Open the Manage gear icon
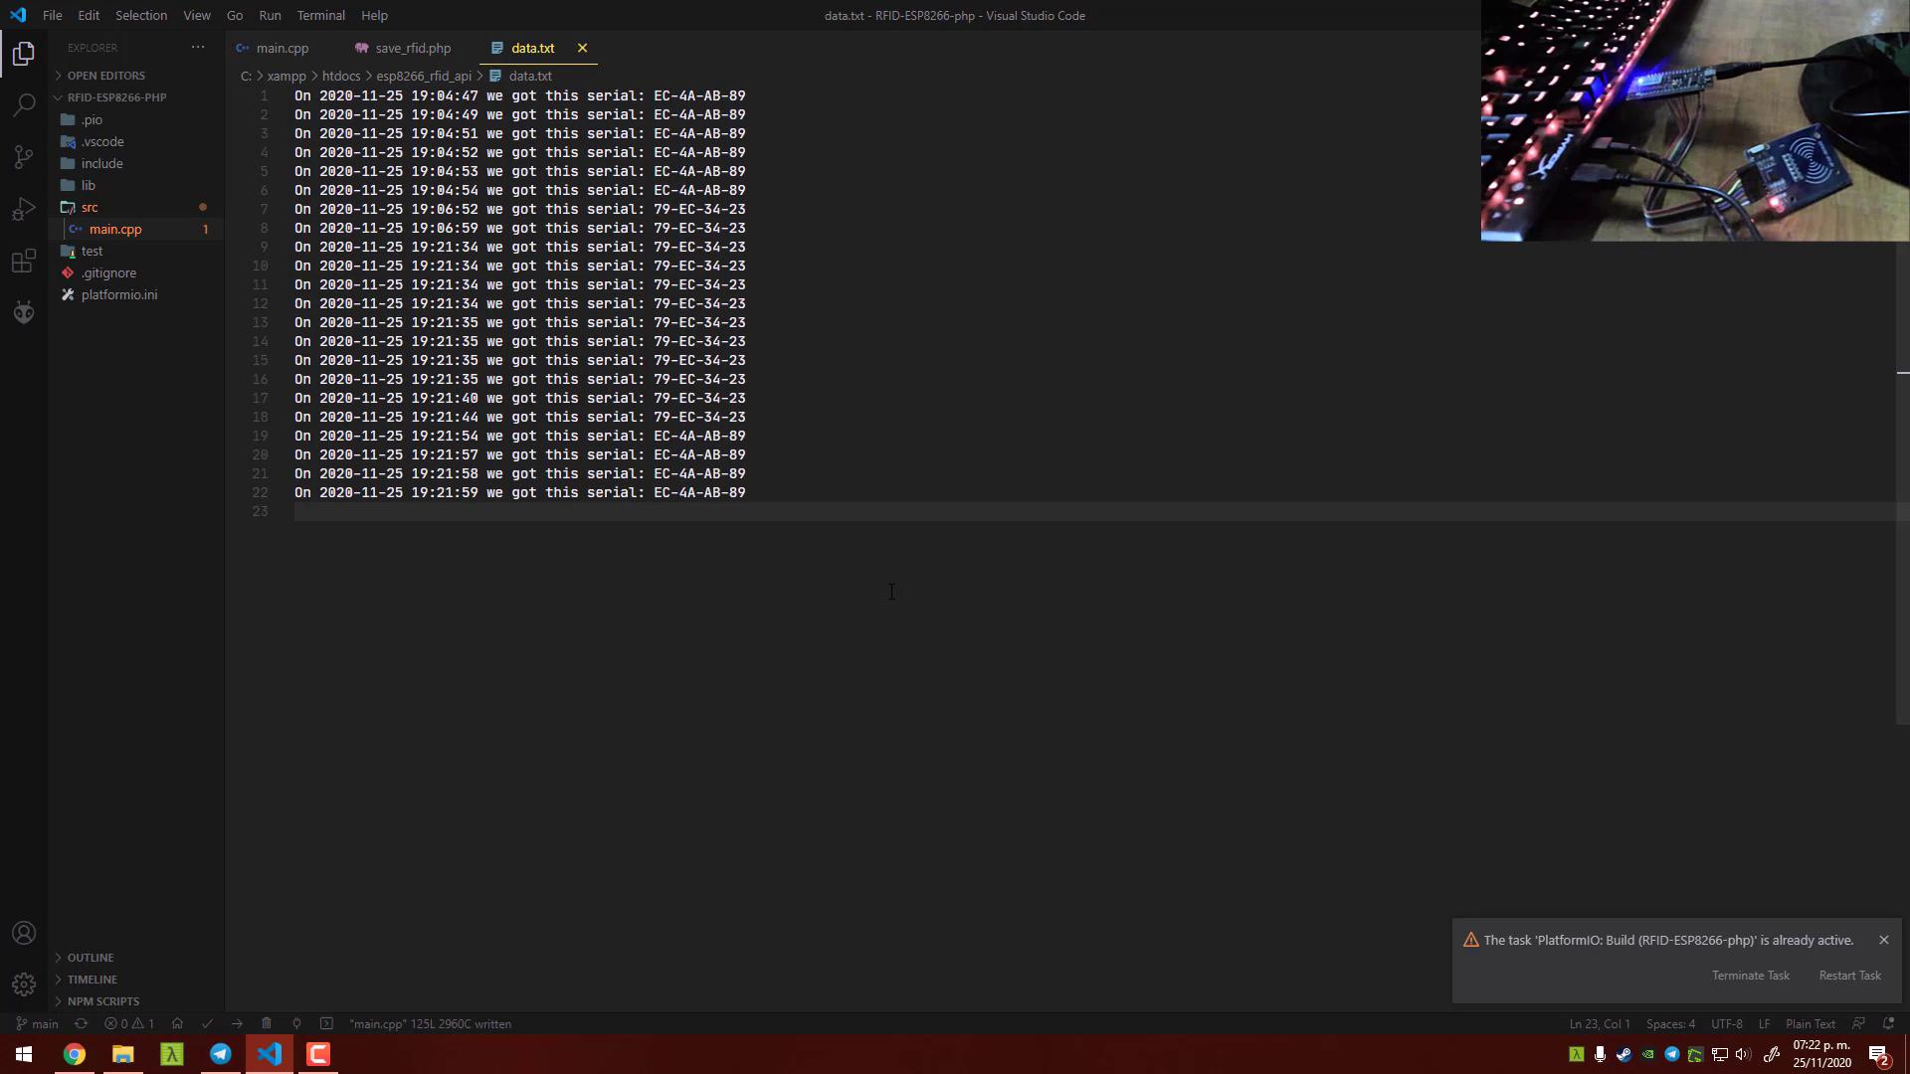 tap(24, 984)
